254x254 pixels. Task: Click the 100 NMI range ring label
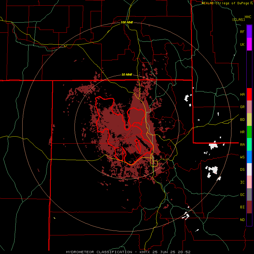pyautogui.click(x=127, y=22)
